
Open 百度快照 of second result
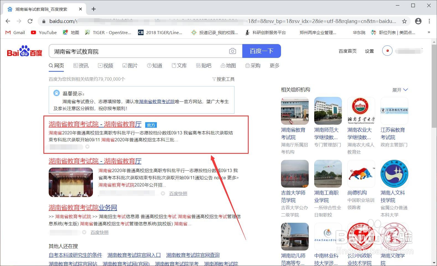(x=178, y=194)
